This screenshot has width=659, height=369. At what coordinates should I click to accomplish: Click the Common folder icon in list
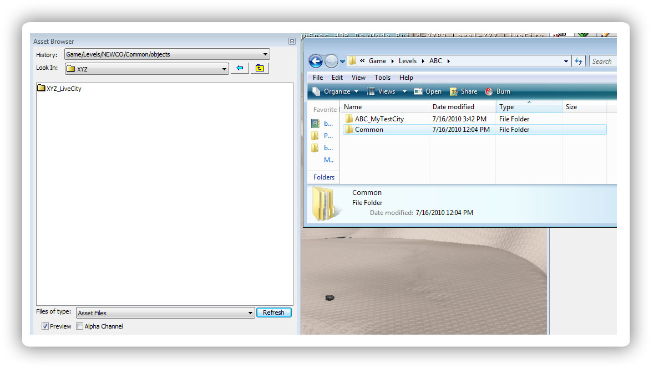(x=349, y=130)
